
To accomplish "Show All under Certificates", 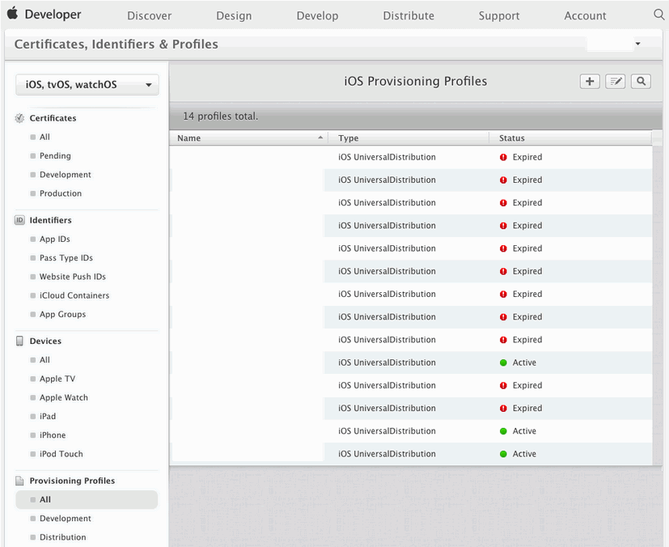I will [x=44, y=137].
